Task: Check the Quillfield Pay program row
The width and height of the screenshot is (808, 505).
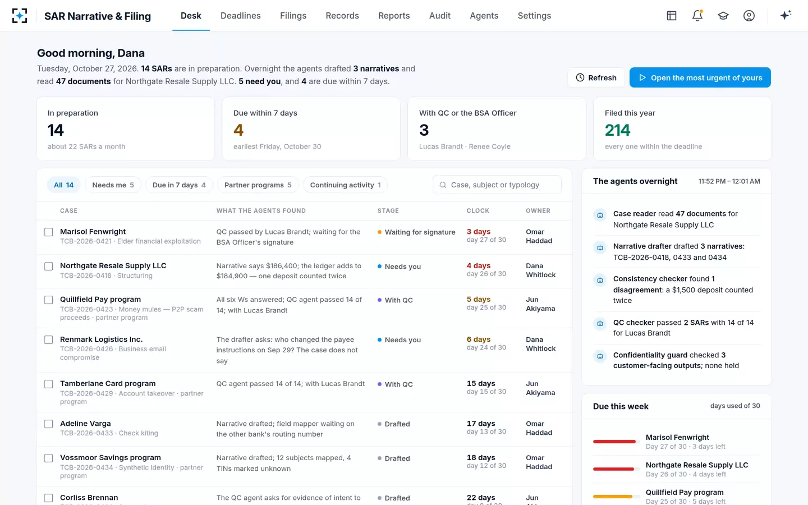Action: (x=49, y=300)
